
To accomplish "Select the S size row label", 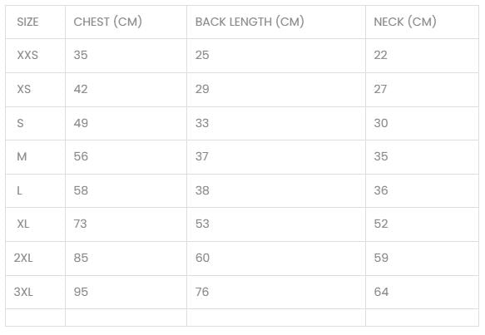I will click(20, 123).
